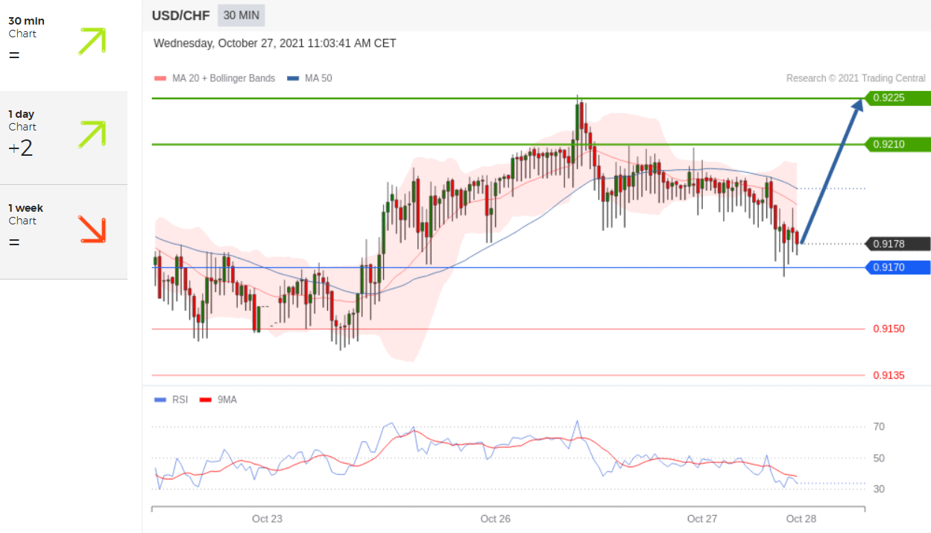This screenshot has width=931, height=533.
Task: Click the blue MA 50 legend swatch
Action: pos(291,78)
